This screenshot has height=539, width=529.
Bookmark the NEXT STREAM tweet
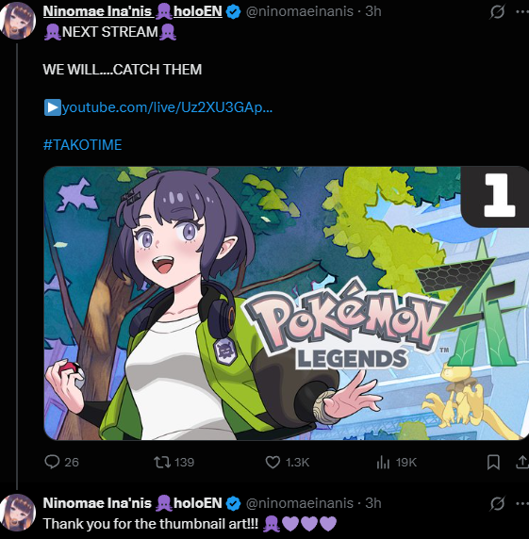point(493,462)
